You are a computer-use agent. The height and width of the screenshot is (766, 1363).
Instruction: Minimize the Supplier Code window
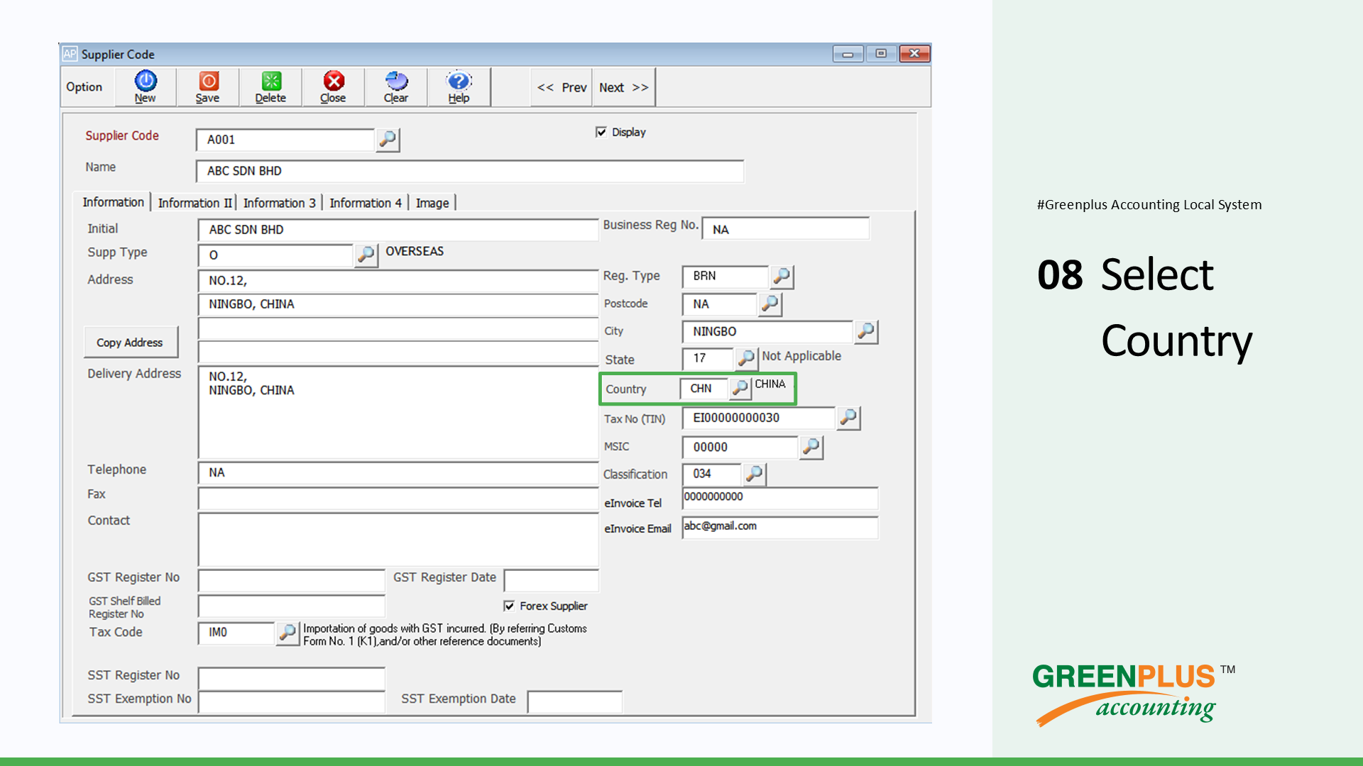click(848, 54)
